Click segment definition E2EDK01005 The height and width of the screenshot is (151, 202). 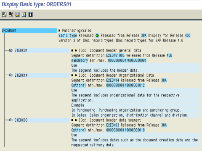(x=115, y=55)
